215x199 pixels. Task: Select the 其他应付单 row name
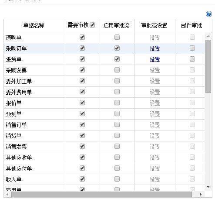point(19,168)
